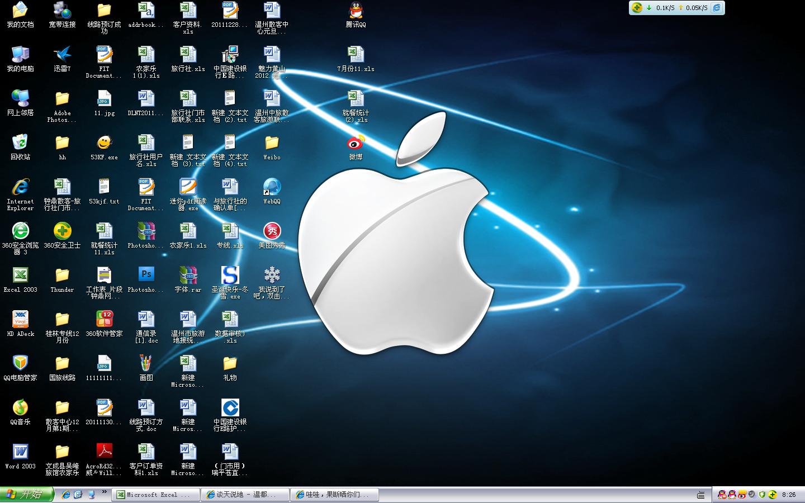Select the 画图 paint icon
Image resolution: width=805 pixels, height=503 pixels.
146,368
